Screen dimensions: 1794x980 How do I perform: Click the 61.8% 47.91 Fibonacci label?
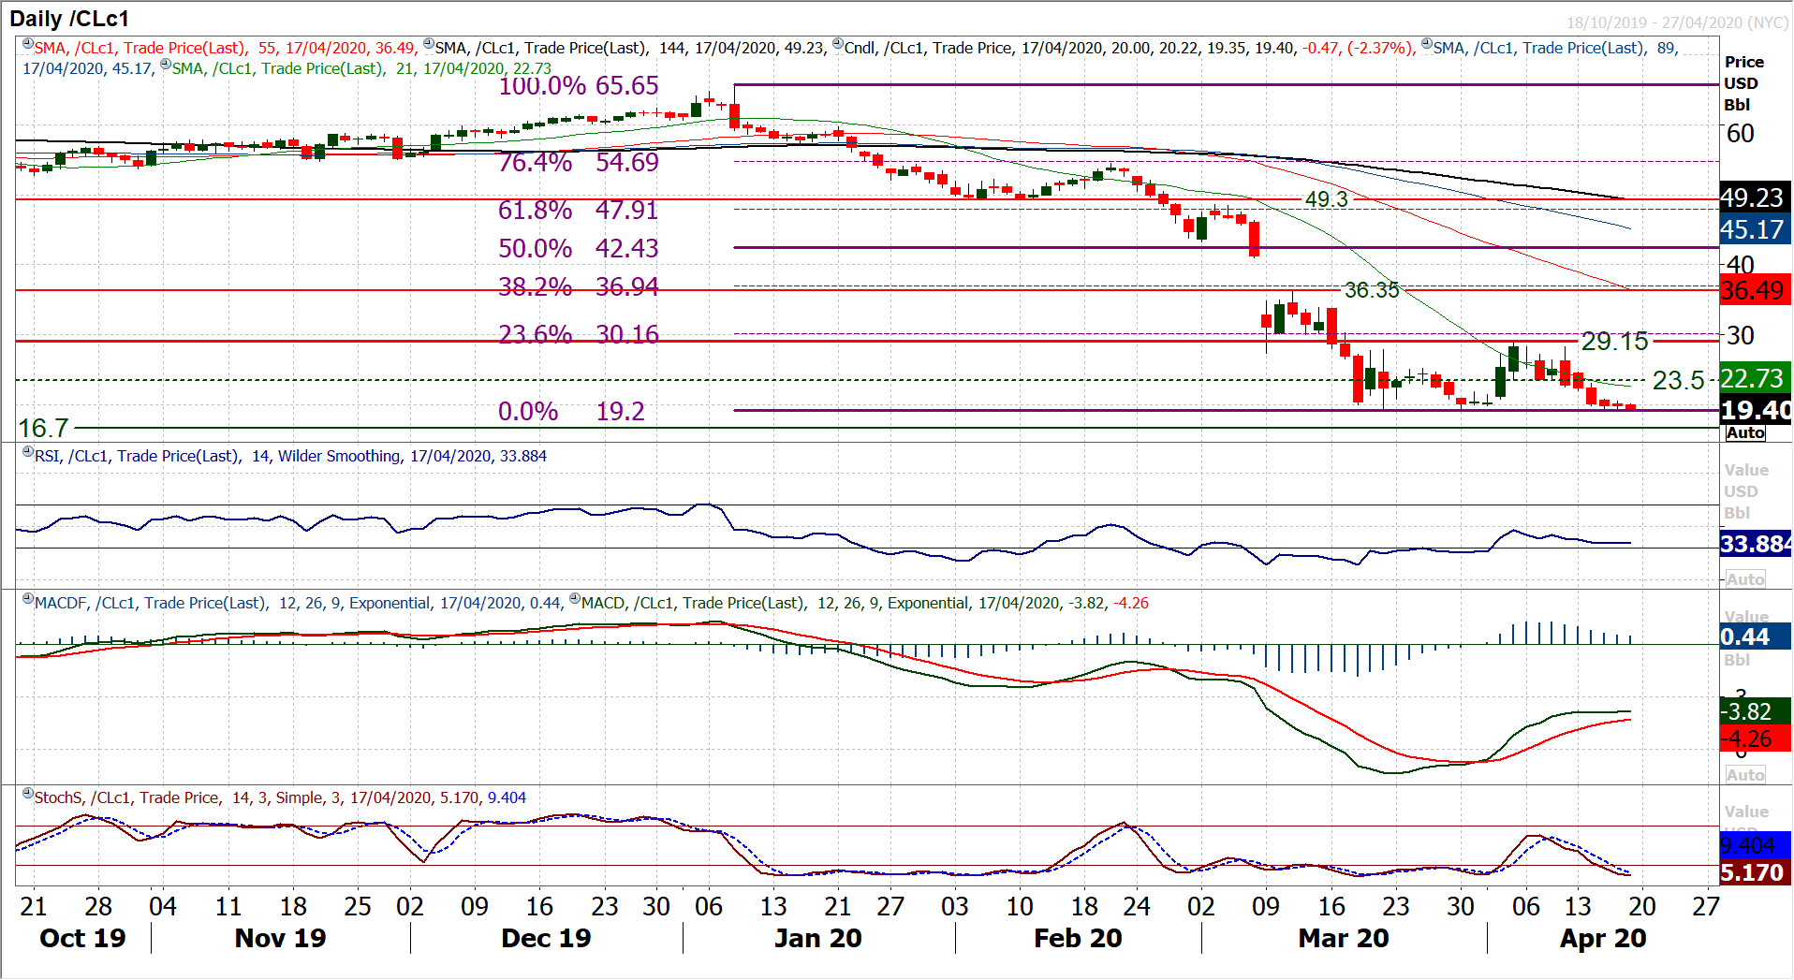(x=579, y=211)
